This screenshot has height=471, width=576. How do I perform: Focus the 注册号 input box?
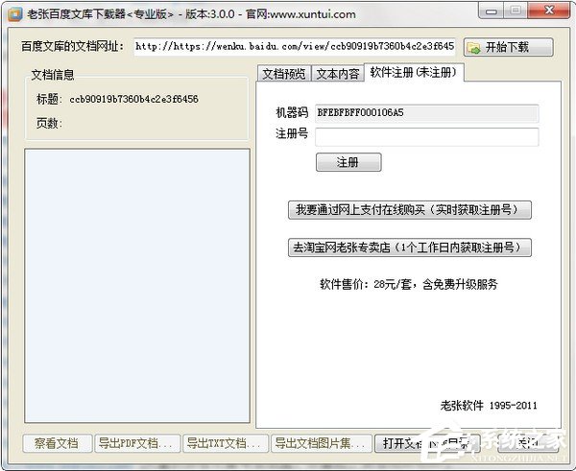click(x=427, y=137)
